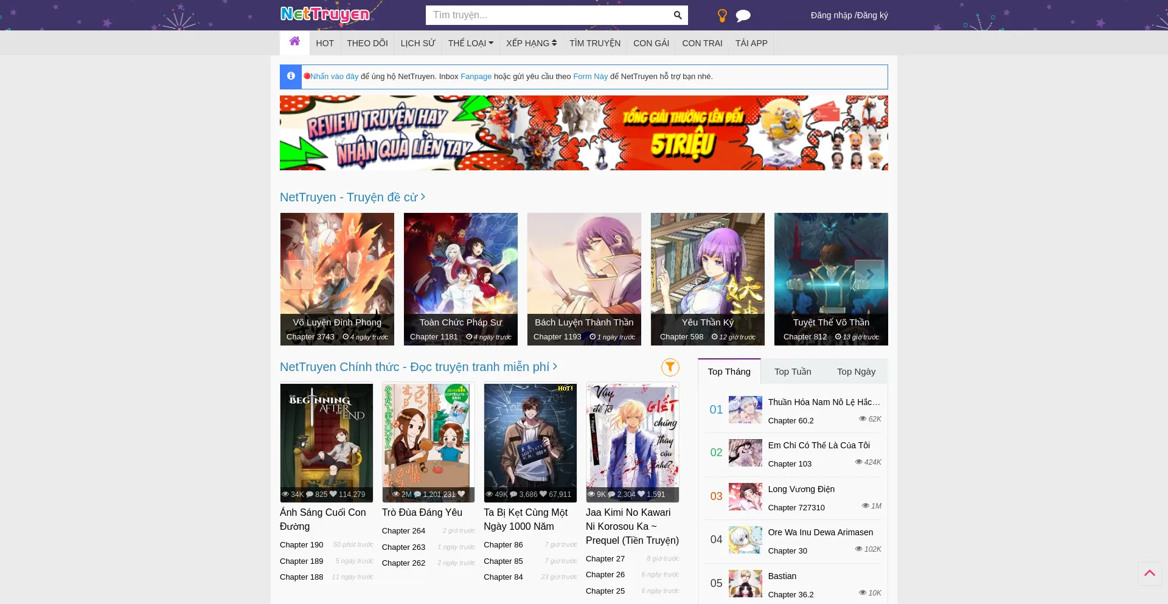The width and height of the screenshot is (1168, 604).
Task: Open the TÌM TRUYỆN menu item
Action: pyautogui.click(x=595, y=43)
